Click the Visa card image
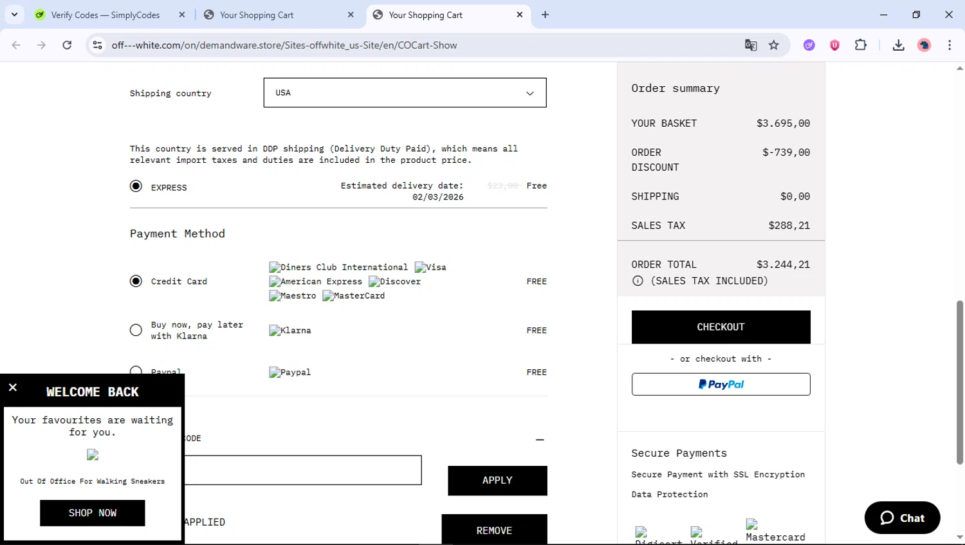This screenshot has width=965, height=545. coord(430,267)
